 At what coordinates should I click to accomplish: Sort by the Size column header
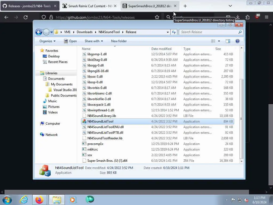[x=218, y=49]
